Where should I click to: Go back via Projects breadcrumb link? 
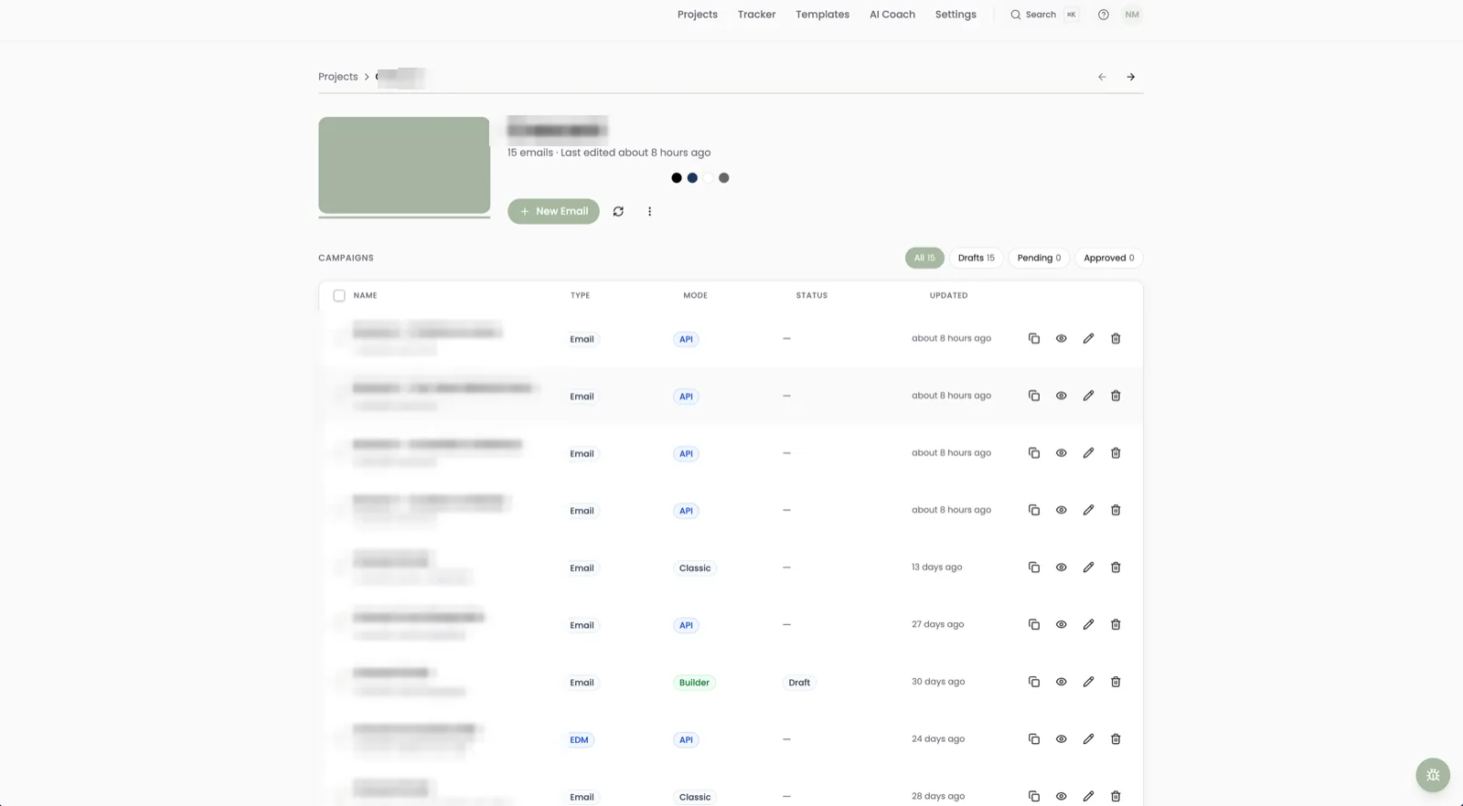click(338, 77)
